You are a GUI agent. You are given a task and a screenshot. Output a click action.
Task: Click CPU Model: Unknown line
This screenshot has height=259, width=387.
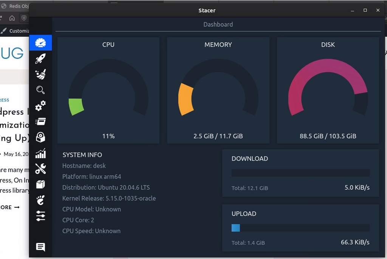point(91,209)
